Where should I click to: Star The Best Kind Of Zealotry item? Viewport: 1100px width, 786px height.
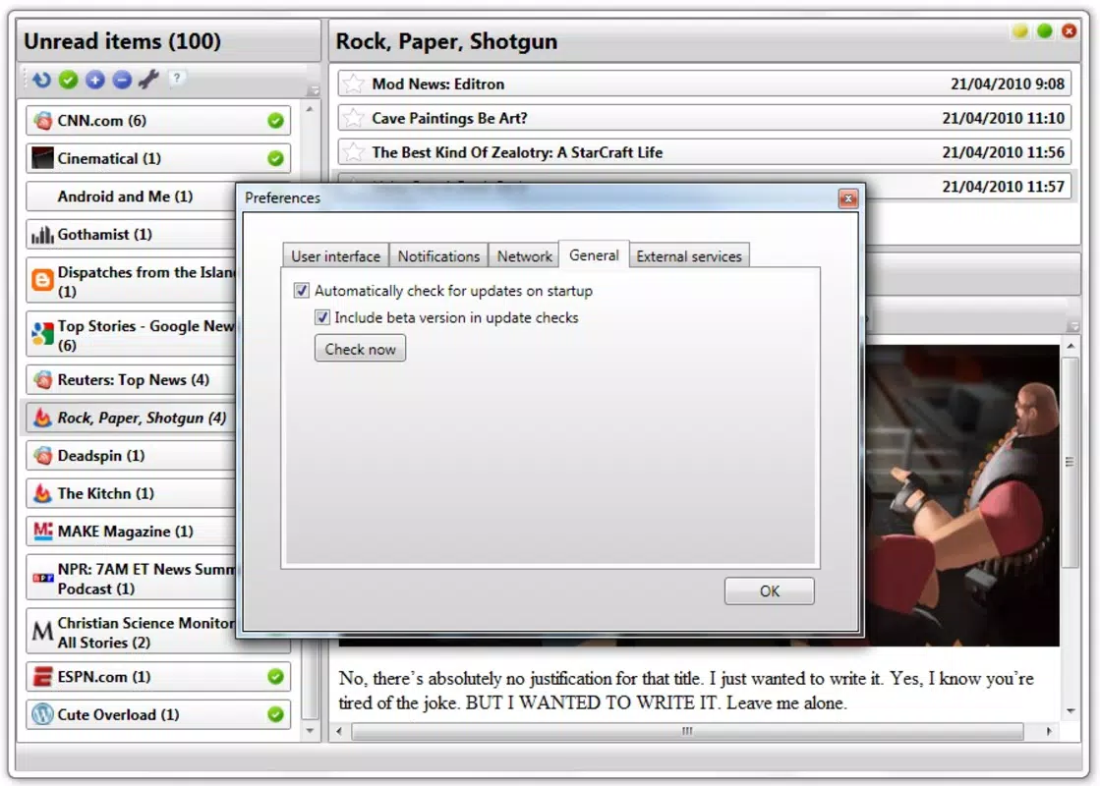[354, 152]
